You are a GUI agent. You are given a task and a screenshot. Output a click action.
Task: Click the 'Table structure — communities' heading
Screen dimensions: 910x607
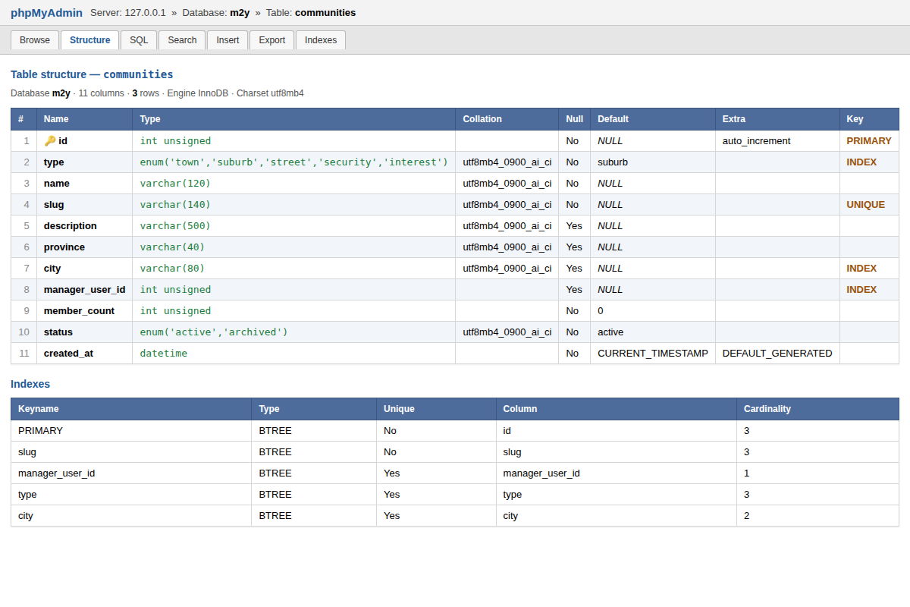(x=92, y=74)
